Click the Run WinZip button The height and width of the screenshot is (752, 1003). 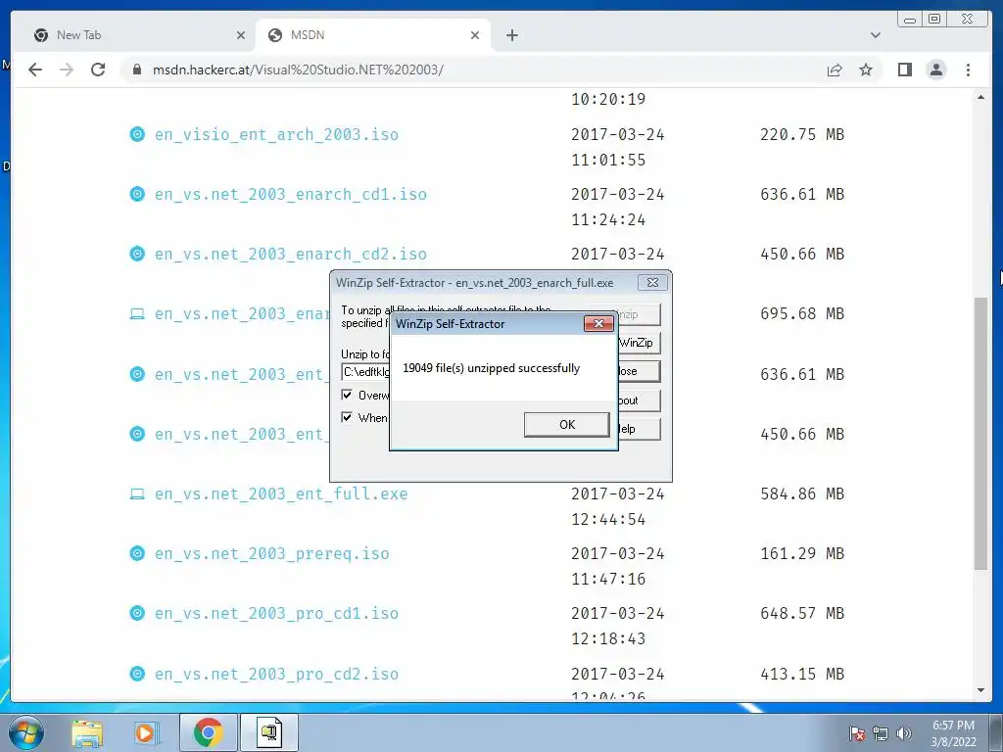(639, 343)
